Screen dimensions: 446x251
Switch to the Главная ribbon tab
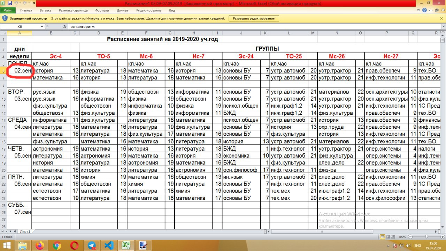pos(26,10)
